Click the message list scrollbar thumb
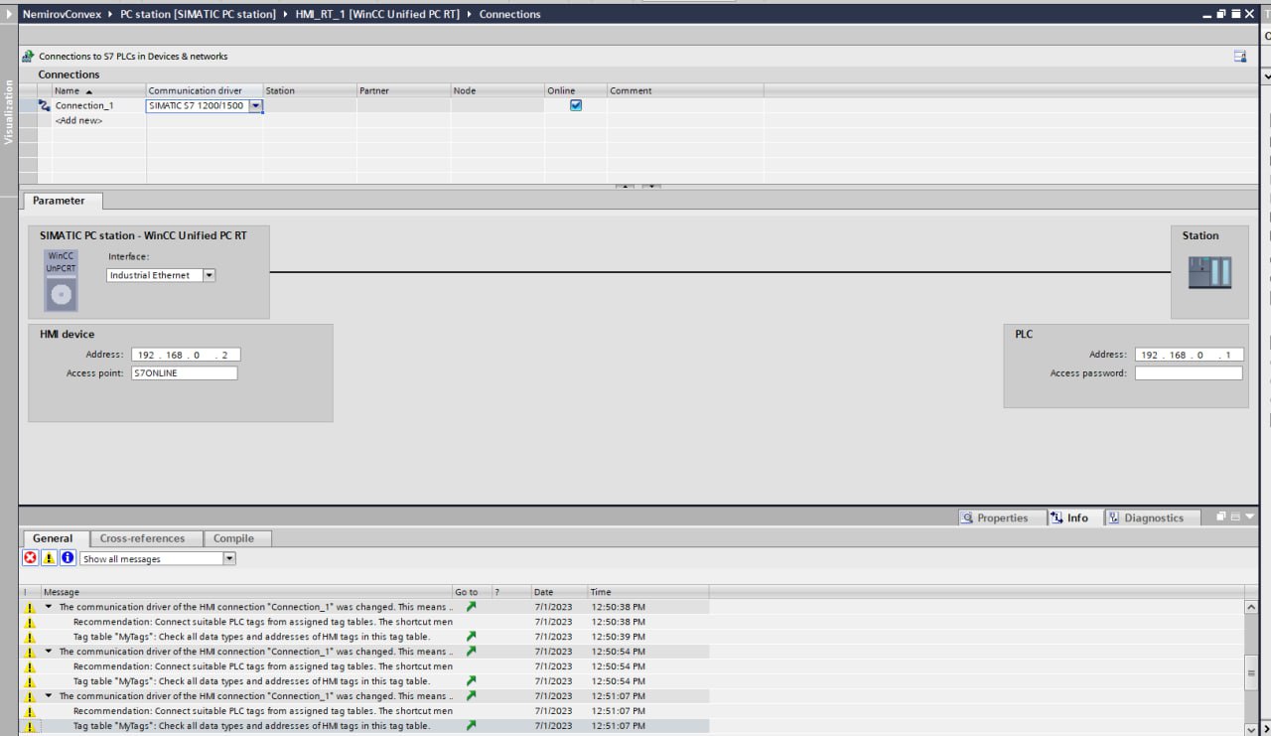Viewport: 1271px width, 736px height. pyautogui.click(x=1251, y=672)
